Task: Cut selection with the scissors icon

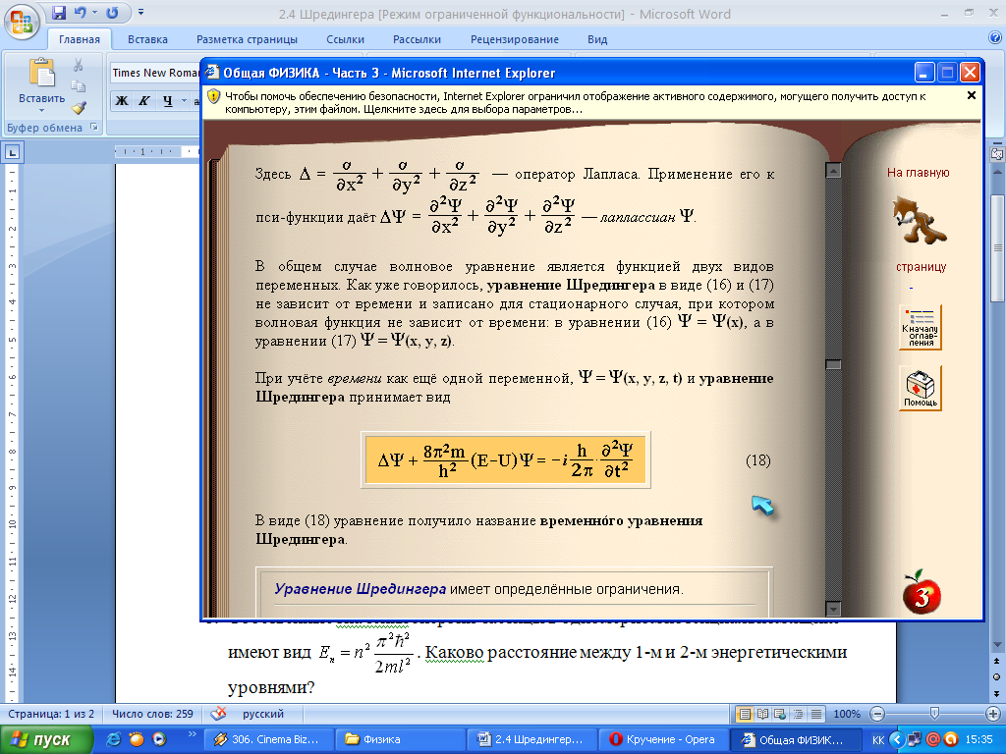Action: 79,66
